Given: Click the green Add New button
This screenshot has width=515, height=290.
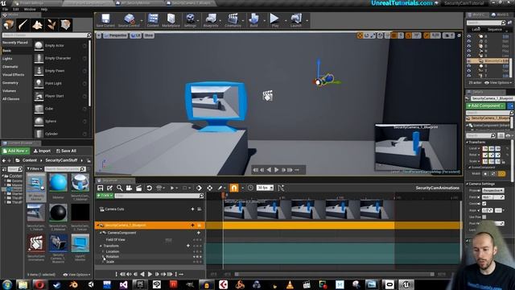Looking at the screenshot, I should pyautogui.click(x=15, y=151).
